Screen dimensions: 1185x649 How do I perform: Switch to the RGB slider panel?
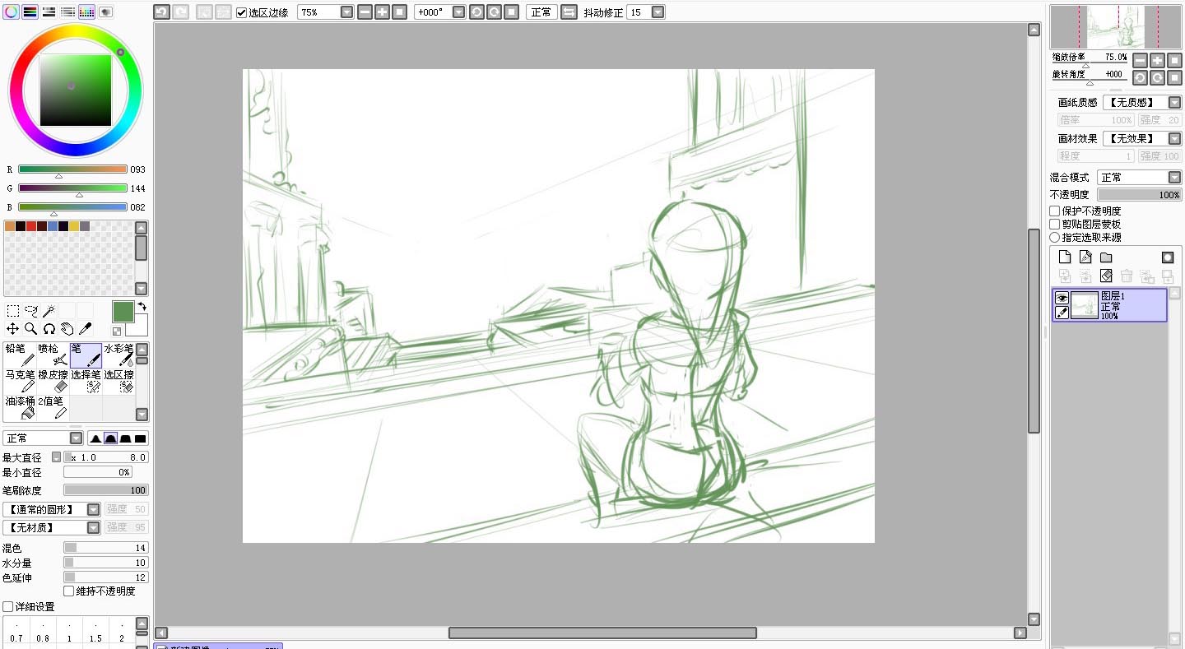pos(30,12)
